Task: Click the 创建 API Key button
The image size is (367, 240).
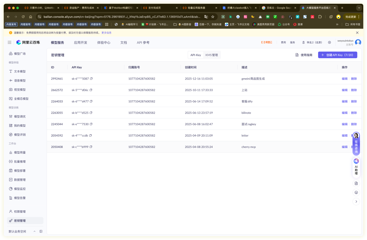Action: [337, 55]
